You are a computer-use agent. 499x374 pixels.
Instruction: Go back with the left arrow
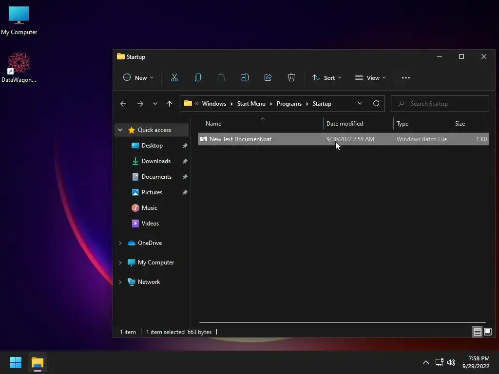123,104
